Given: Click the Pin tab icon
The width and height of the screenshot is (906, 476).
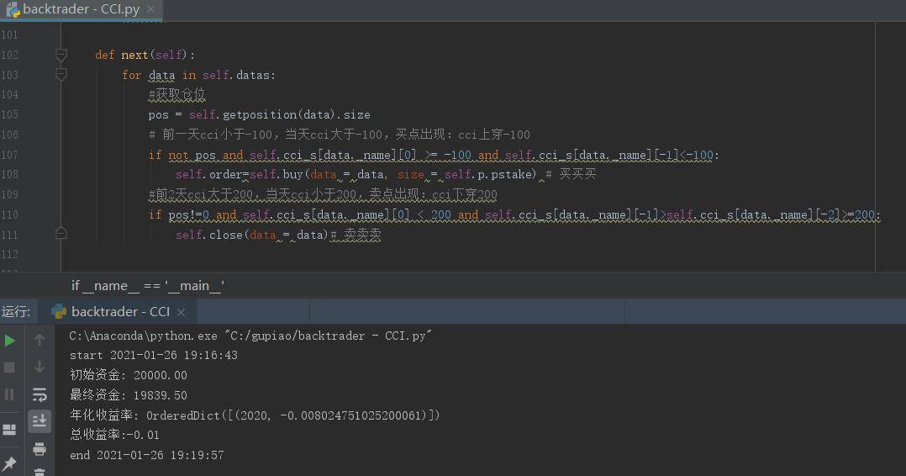Looking at the screenshot, I should (x=9, y=463).
